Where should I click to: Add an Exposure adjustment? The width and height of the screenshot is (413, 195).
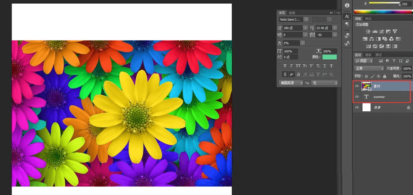[388, 31]
